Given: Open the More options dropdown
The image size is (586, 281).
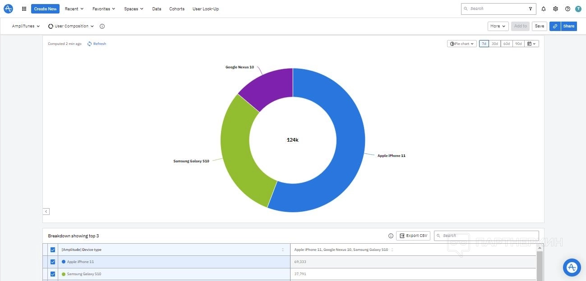Looking at the screenshot, I should [498, 26].
